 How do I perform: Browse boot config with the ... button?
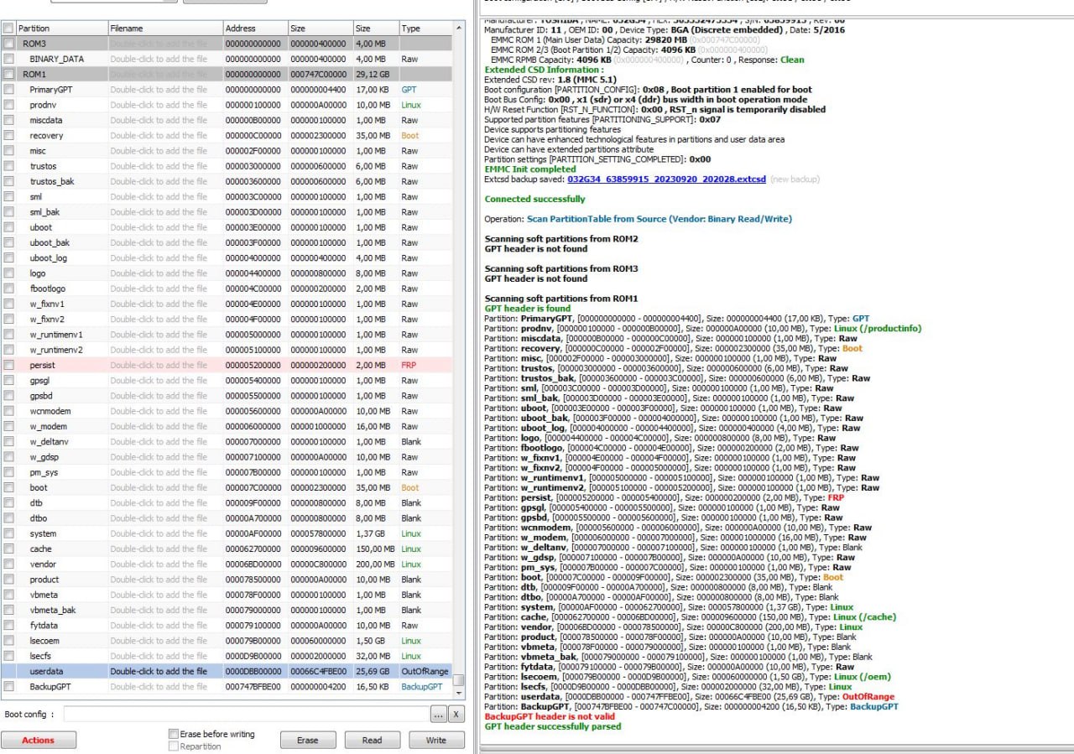[438, 715]
